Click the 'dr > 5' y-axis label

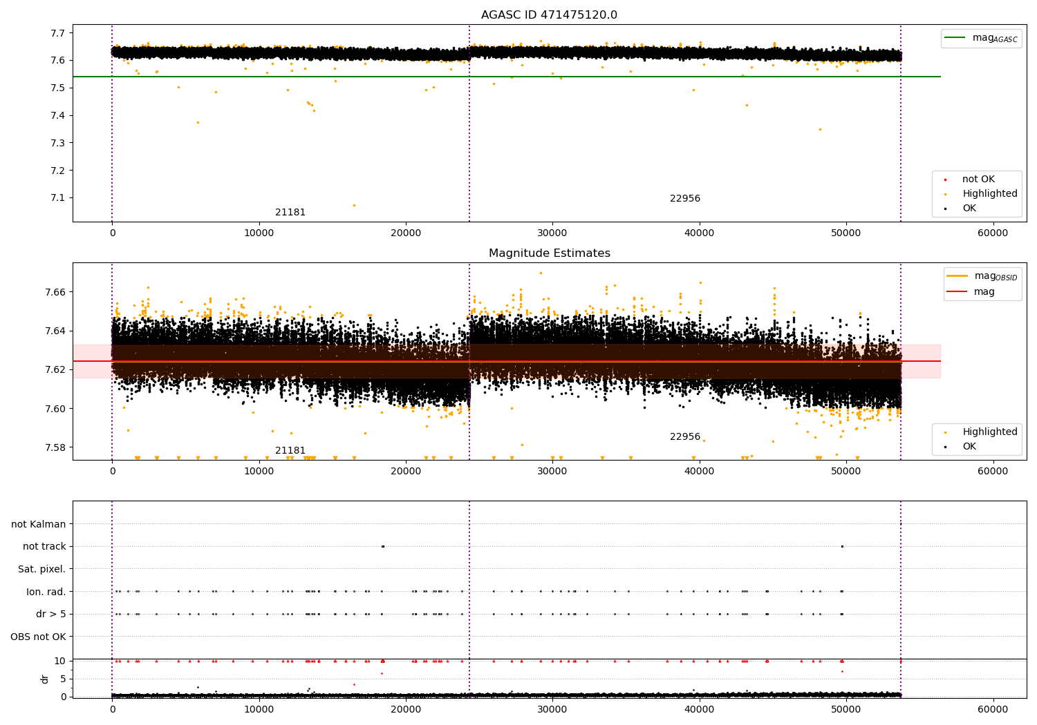(x=51, y=615)
